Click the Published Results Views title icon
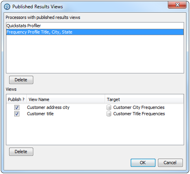Screen dimensions: 190x174 pos(7,7)
